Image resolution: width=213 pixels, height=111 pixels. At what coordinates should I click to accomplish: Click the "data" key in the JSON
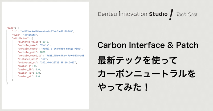(11, 28)
